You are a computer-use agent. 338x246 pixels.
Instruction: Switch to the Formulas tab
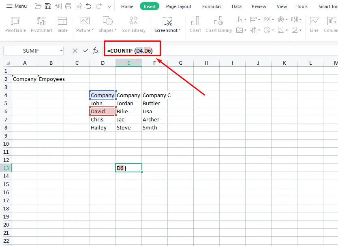[x=212, y=6]
